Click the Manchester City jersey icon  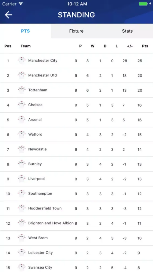coord(22,60)
